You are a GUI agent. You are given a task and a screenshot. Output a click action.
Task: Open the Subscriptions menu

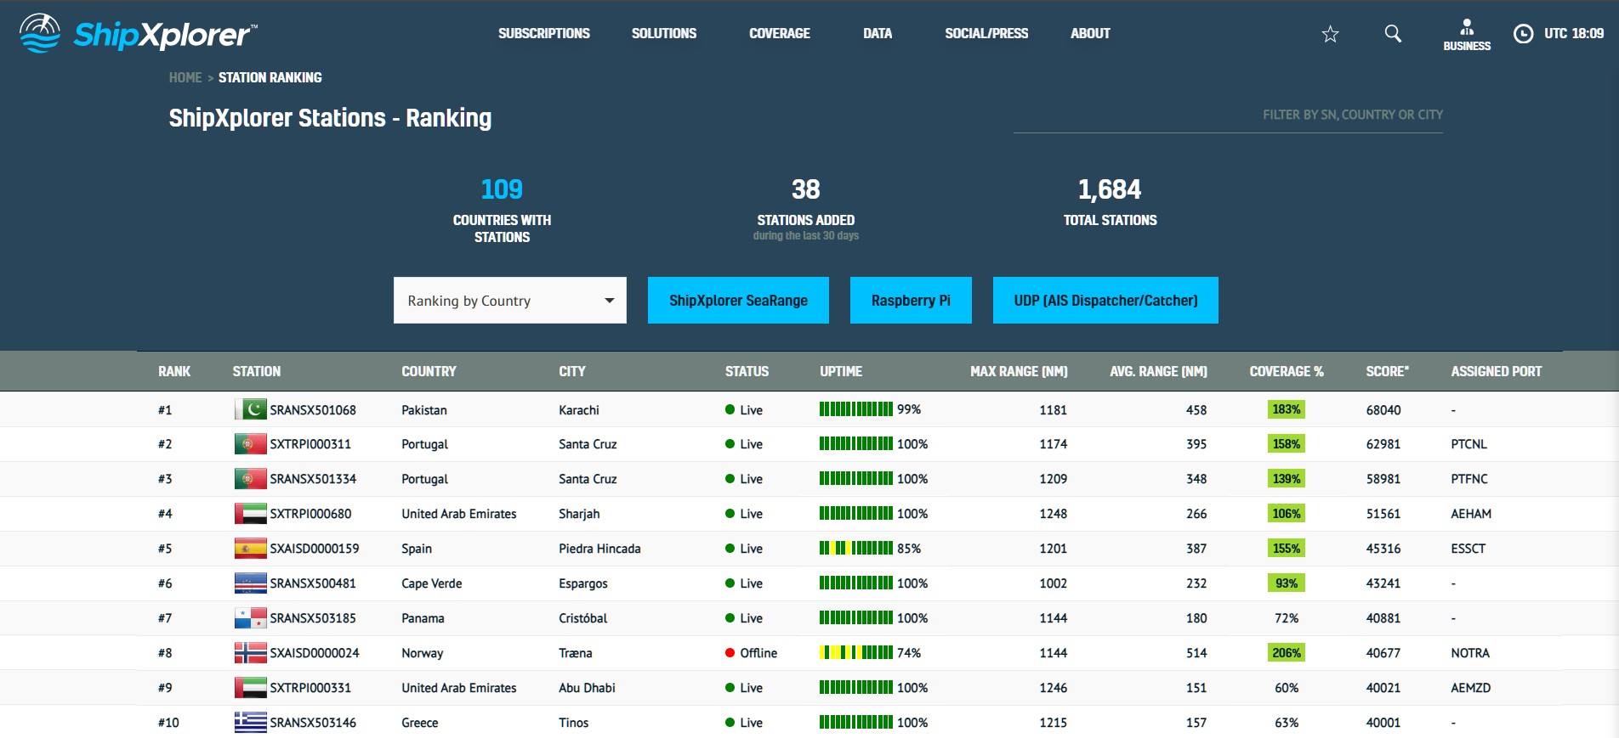[x=543, y=34]
